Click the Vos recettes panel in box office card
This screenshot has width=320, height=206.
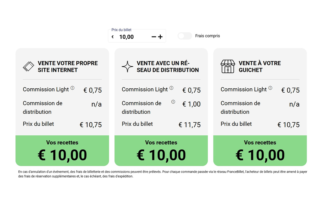tap(260, 151)
